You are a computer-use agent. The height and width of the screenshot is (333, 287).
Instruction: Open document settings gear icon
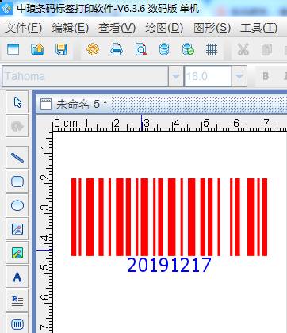point(93,49)
